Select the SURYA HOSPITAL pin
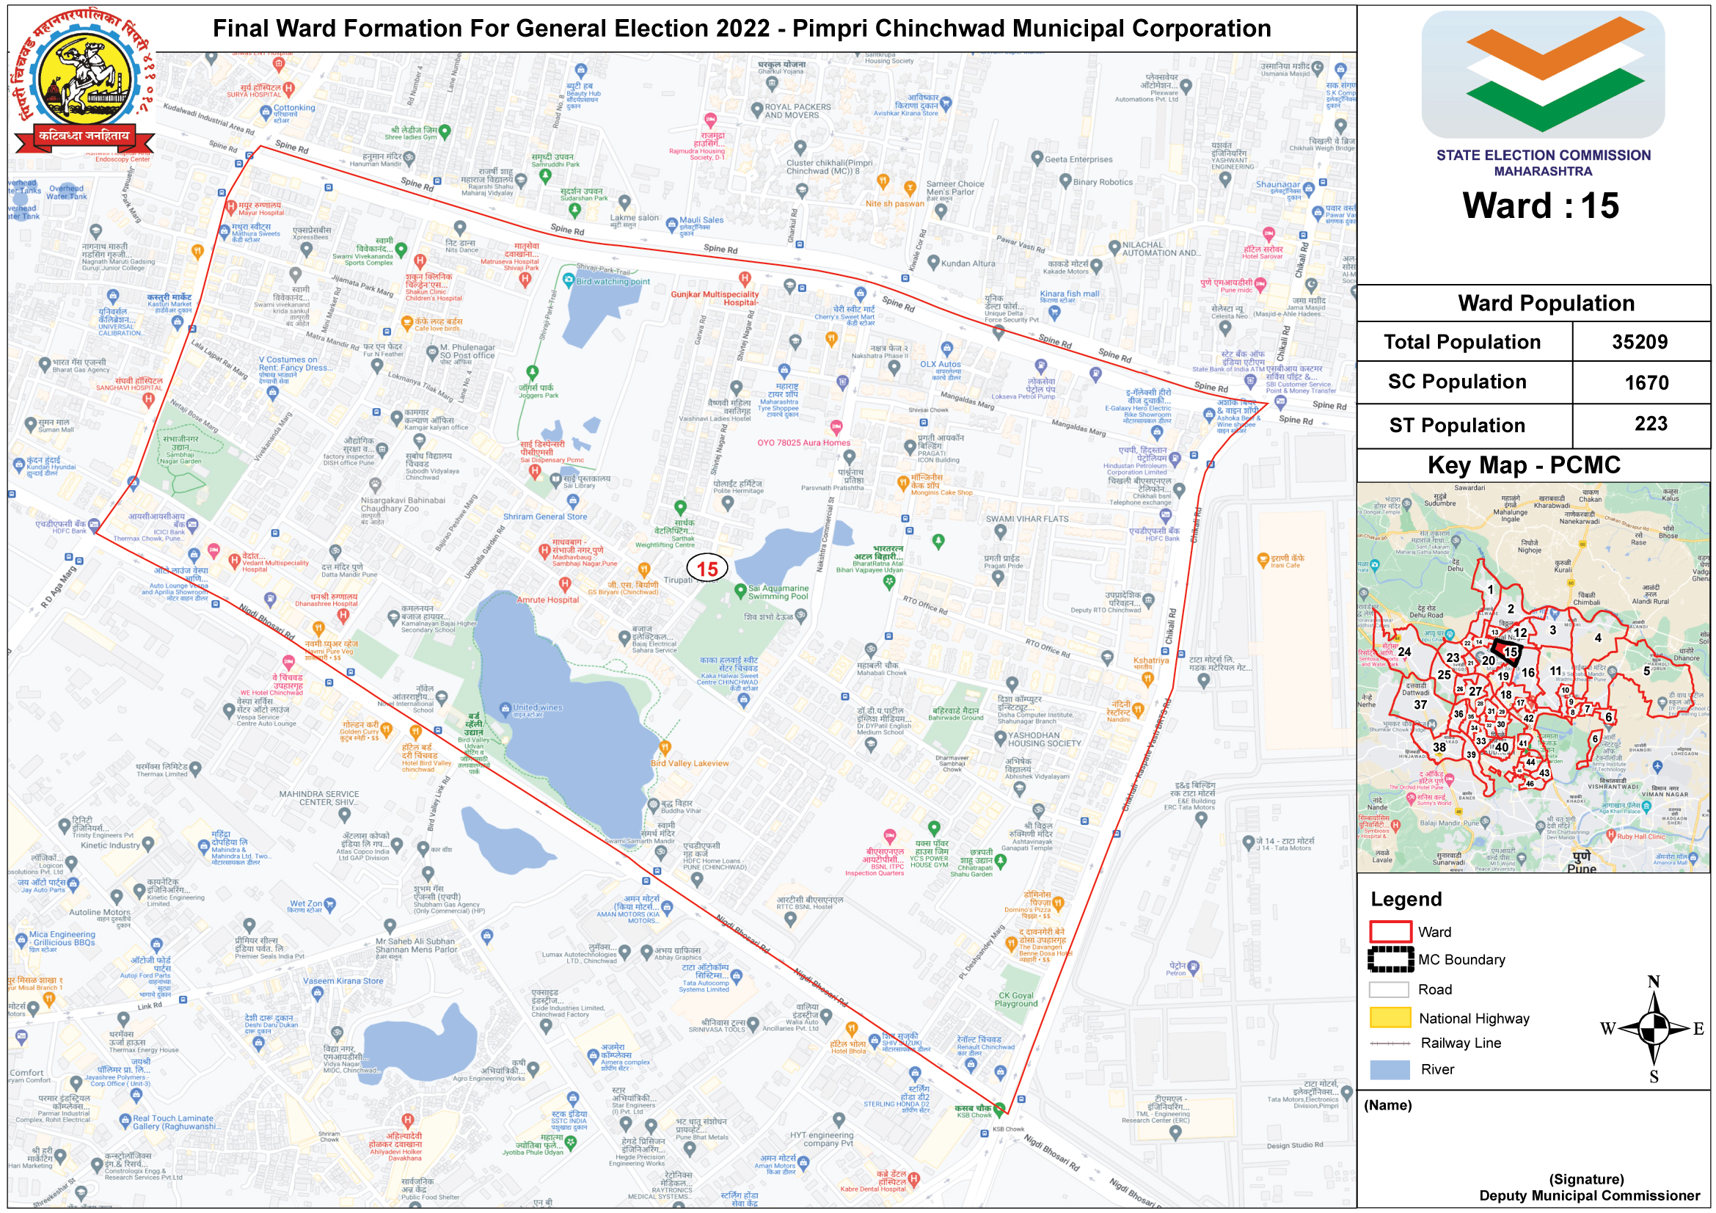Viewport: 1716px width, 1213px height. click(x=288, y=89)
